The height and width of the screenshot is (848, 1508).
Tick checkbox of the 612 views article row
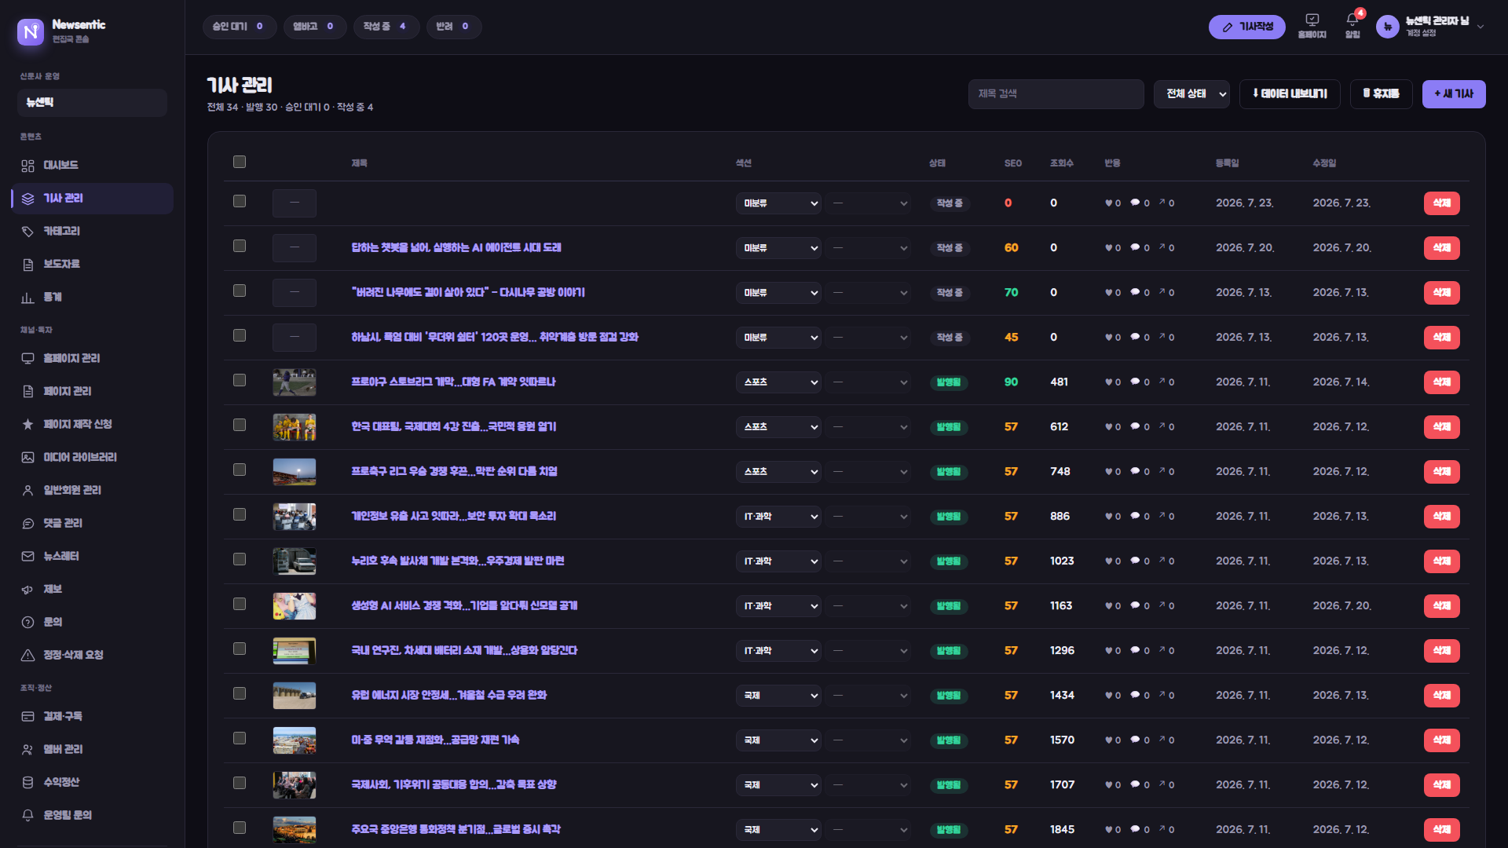(x=240, y=425)
